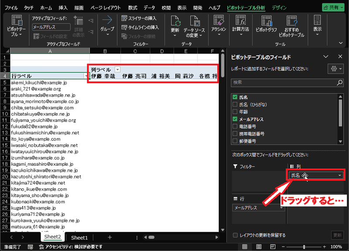Viewport: 349px width, 251px height.
Task: Switch to Page Layout view icon
Action: pyautogui.click(x=259, y=247)
